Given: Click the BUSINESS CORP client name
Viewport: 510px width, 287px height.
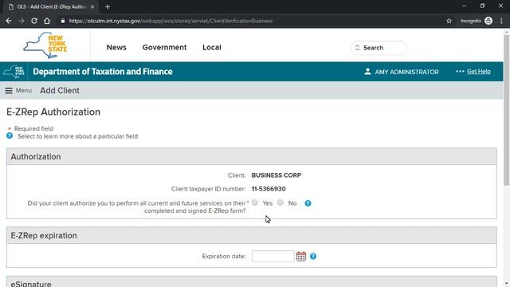Looking at the screenshot, I should click(277, 175).
